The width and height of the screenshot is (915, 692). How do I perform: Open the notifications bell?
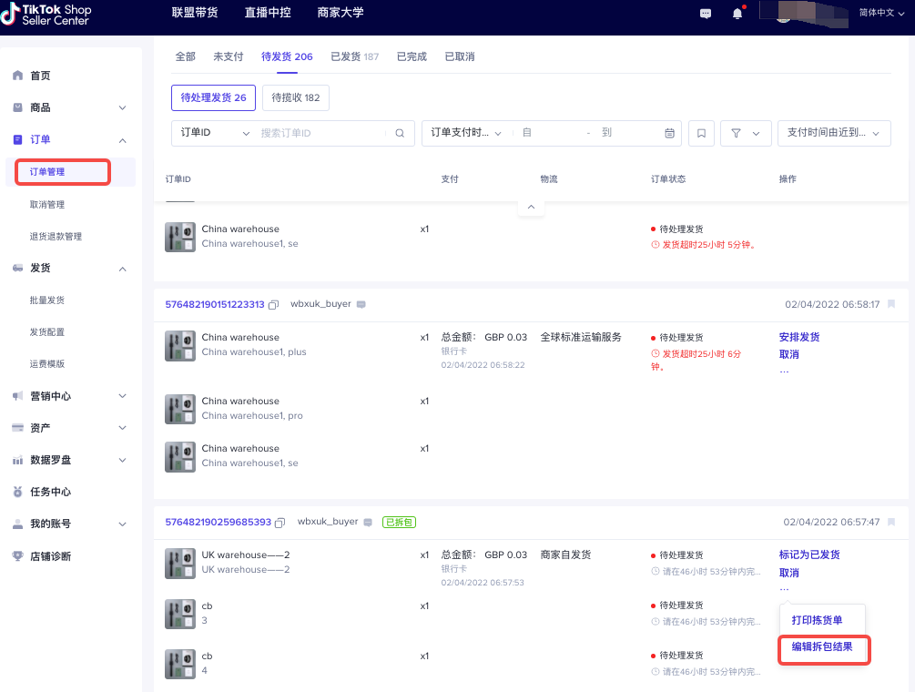pos(737,14)
